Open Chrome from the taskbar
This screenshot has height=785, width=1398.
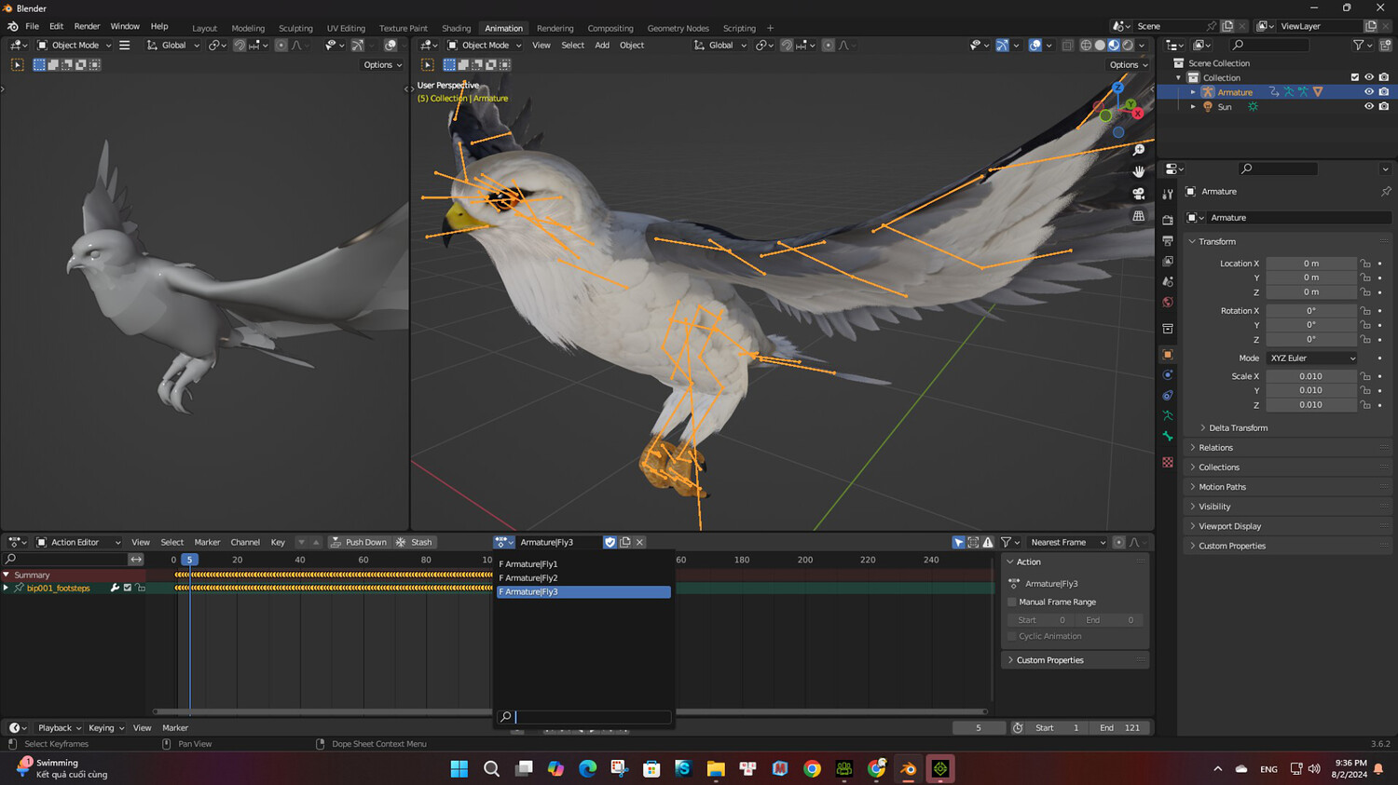coord(812,768)
